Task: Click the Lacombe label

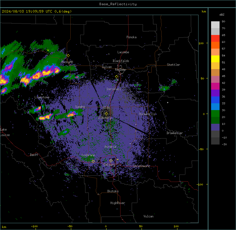Action: (x=123, y=52)
